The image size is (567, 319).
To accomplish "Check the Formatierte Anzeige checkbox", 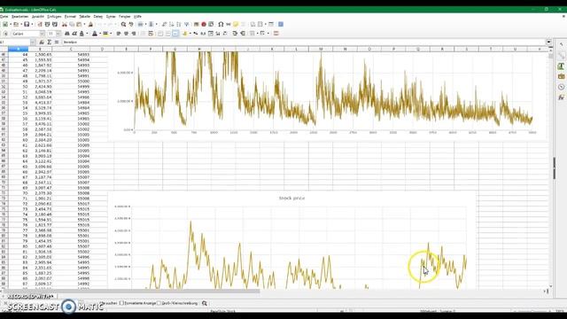I will click(121, 303).
